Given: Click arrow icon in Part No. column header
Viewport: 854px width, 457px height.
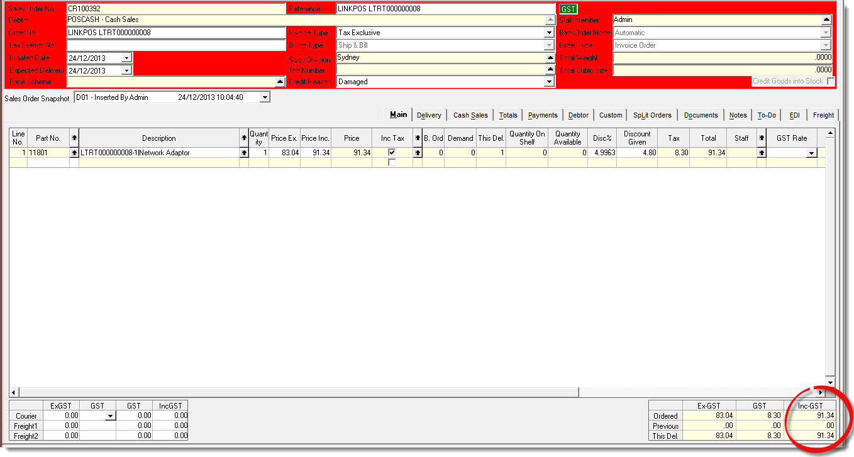Looking at the screenshot, I should click(74, 138).
